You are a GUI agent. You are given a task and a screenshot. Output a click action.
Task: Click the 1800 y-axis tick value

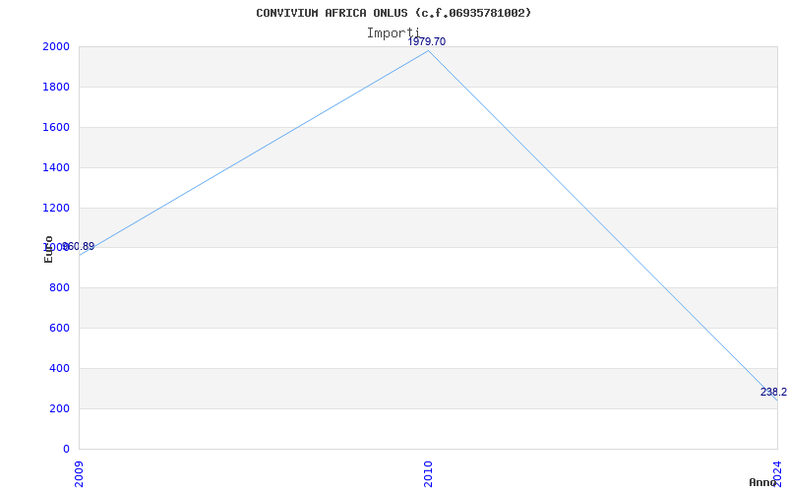56,87
